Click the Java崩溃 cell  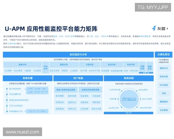coord(8,71)
